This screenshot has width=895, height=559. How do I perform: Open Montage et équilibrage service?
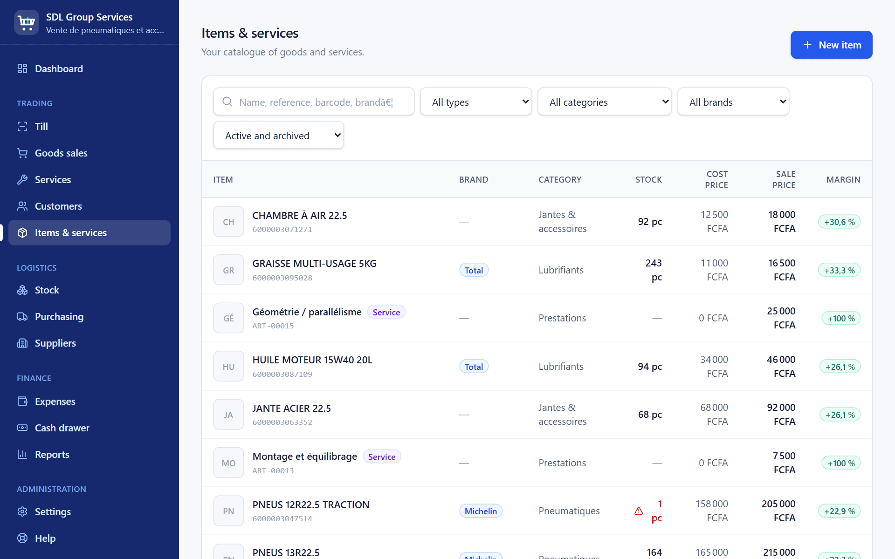pos(305,456)
